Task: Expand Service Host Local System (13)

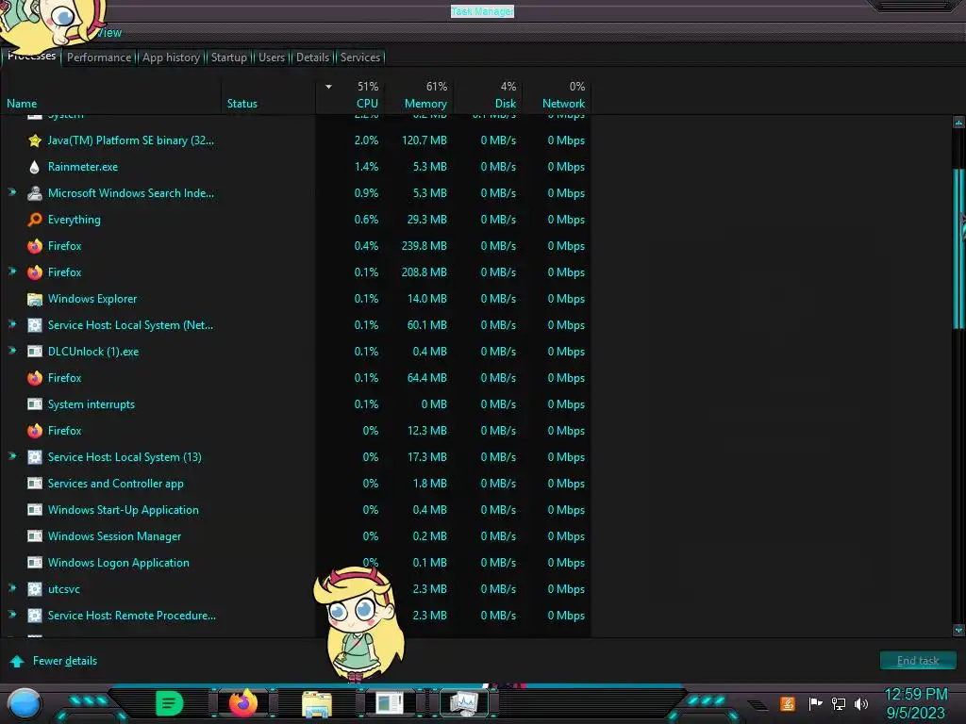Action: [x=12, y=456]
